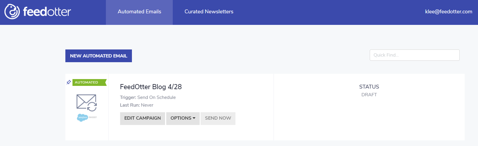This screenshot has width=478, height=146.
Task: Click the STATUS heading
Action: [369, 87]
